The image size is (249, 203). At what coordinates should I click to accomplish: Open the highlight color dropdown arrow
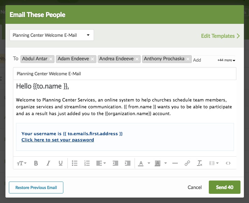coord(166,163)
